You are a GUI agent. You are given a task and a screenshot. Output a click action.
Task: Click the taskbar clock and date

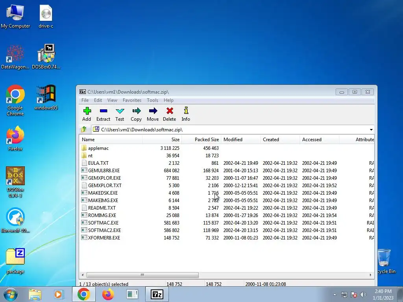[x=383, y=295]
